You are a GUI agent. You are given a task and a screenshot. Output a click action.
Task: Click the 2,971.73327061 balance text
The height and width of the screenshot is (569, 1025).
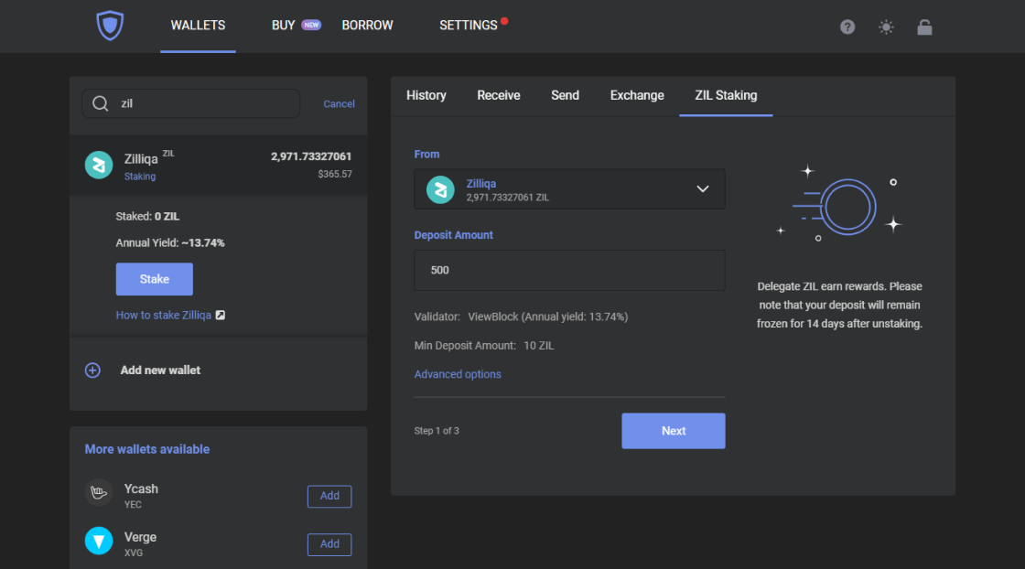[x=311, y=156]
